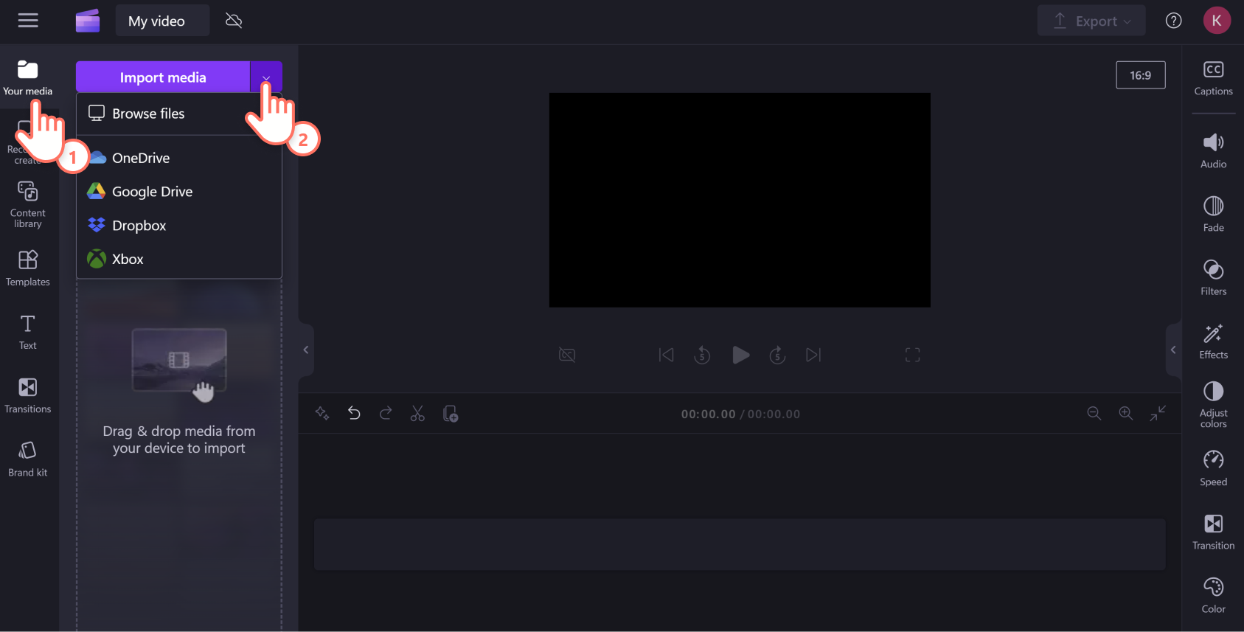Open the Color panel

[x=1213, y=596]
